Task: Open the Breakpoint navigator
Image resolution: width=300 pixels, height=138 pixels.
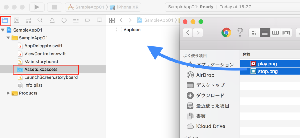Action: pos(87,20)
